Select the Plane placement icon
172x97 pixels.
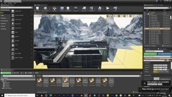click(x=13, y=49)
